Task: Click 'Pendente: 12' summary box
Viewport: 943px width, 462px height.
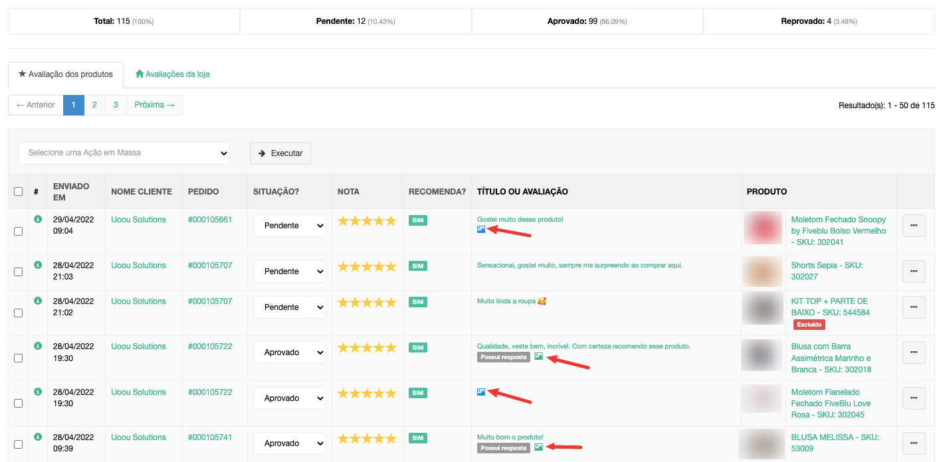Action: [x=356, y=21]
